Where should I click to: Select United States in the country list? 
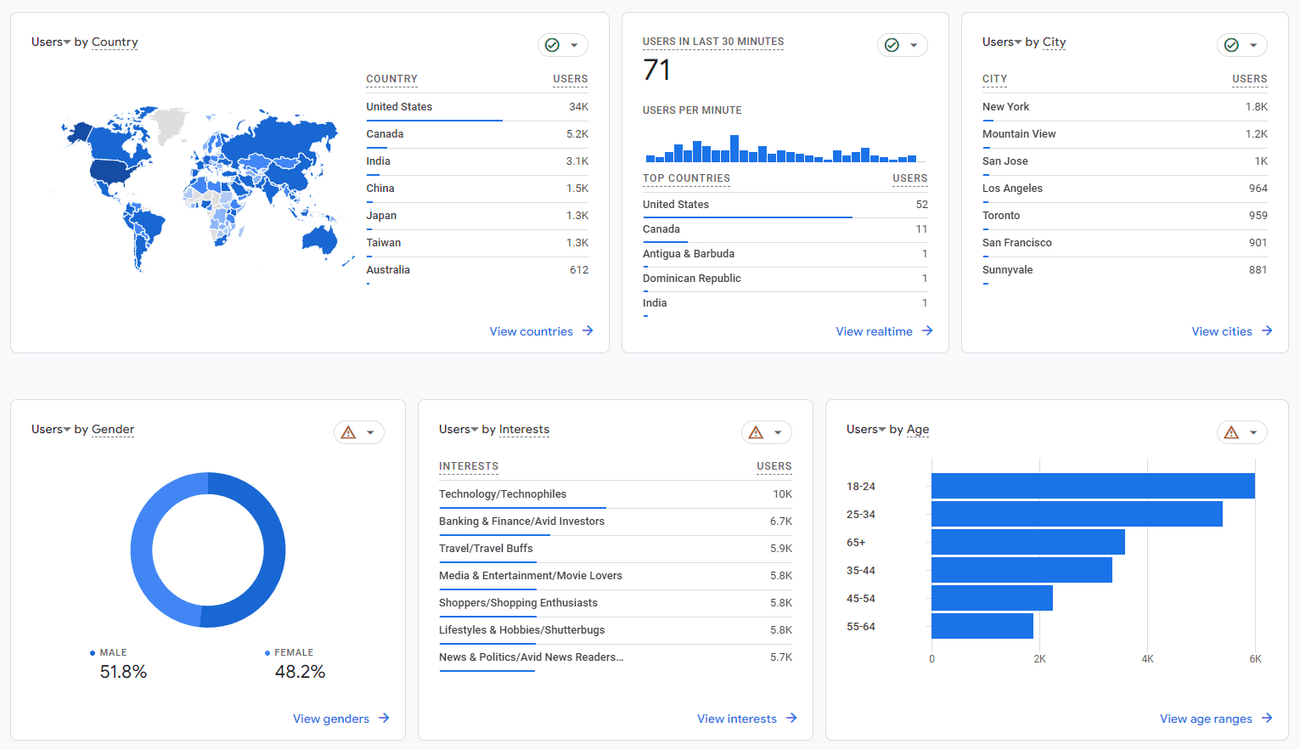point(399,106)
